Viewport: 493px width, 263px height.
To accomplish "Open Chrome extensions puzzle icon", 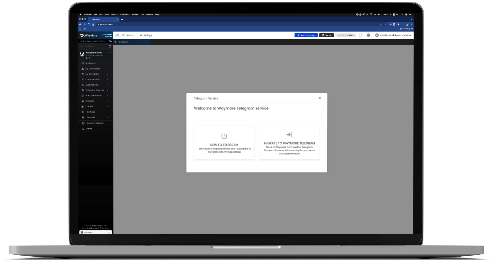I will [x=398, y=24].
